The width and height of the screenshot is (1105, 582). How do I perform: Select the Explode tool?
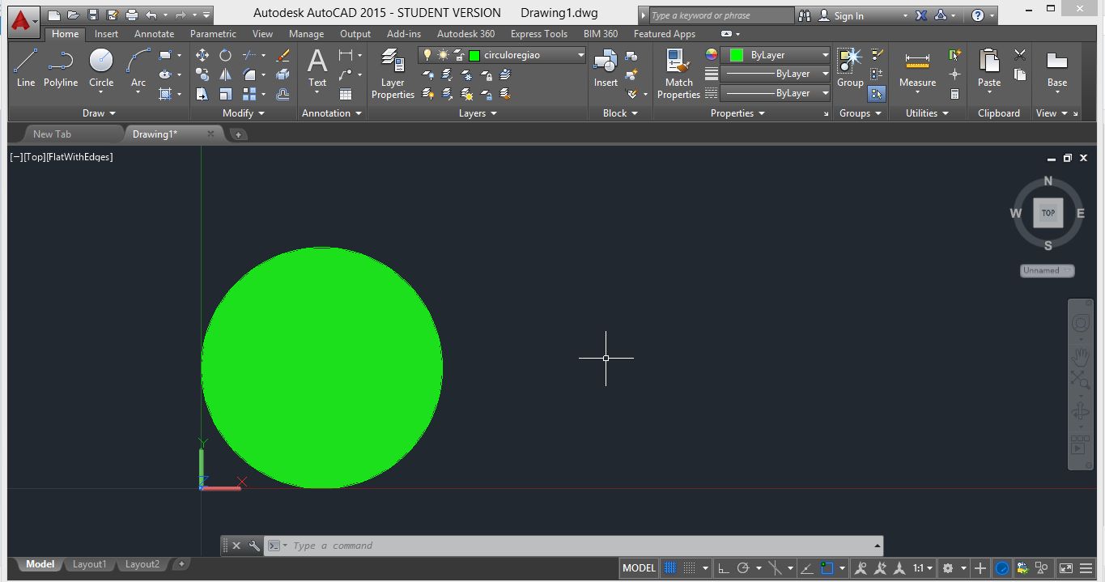point(283,74)
